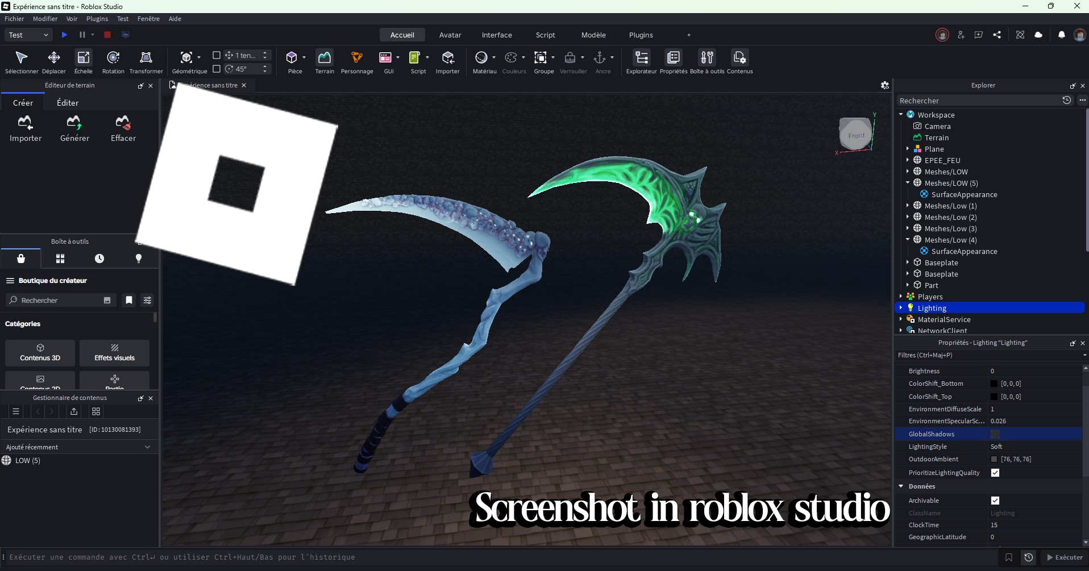Collapse the Workspace tree

pyautogui.click(x=901, y=115)
